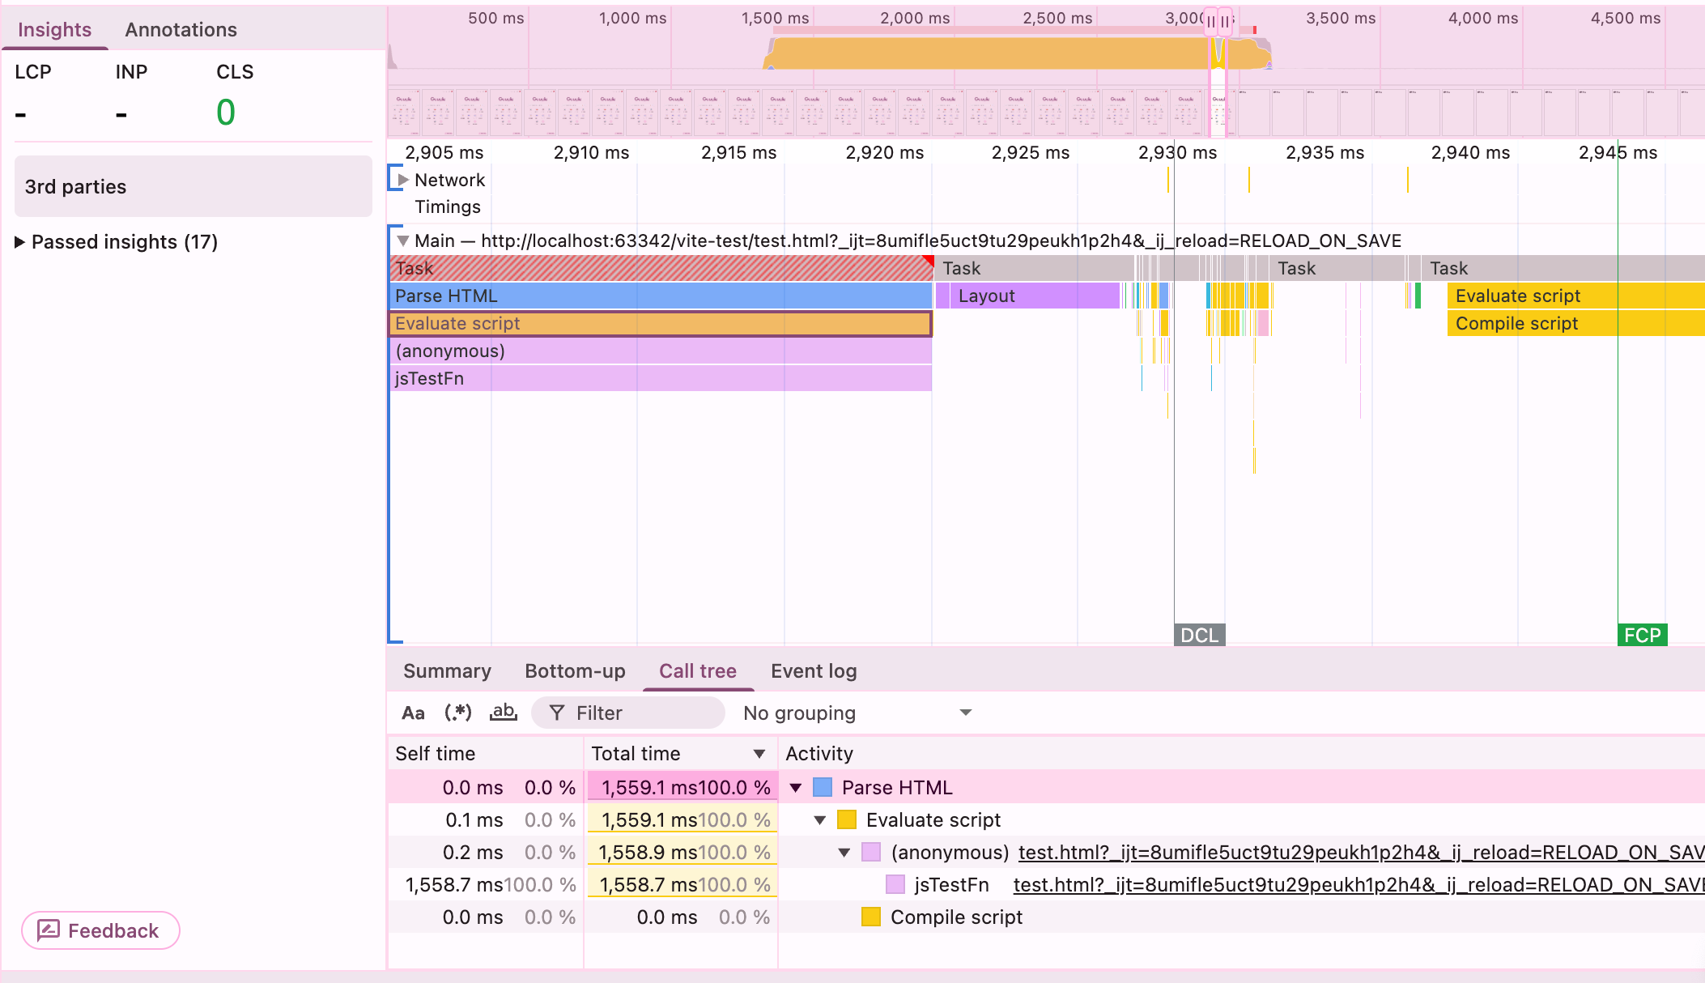
Task: Click the 1,558.9 ms total time cell
Action: click(x=682, y=853)
